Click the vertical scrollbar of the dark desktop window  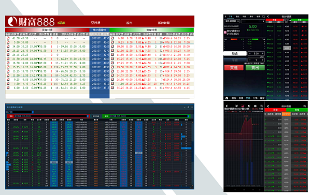pyautogui.click(x=192, y=154)
